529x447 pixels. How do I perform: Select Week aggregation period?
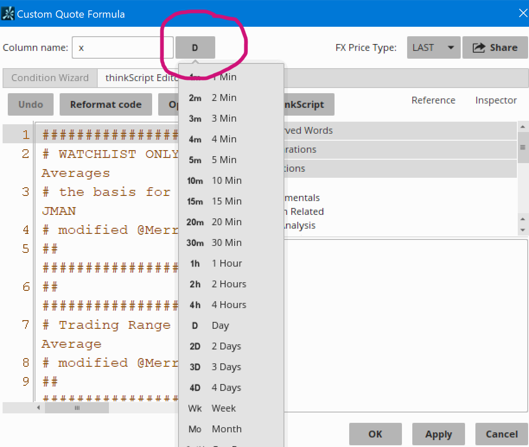tap(231, 408)
